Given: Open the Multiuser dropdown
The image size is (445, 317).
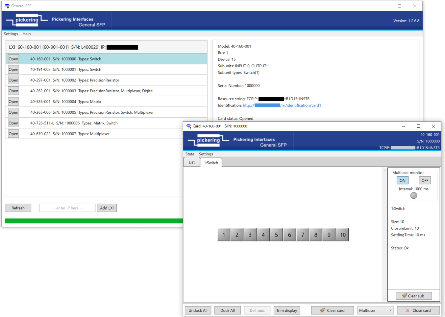Looking at the screenshot, I should [376, 310].
